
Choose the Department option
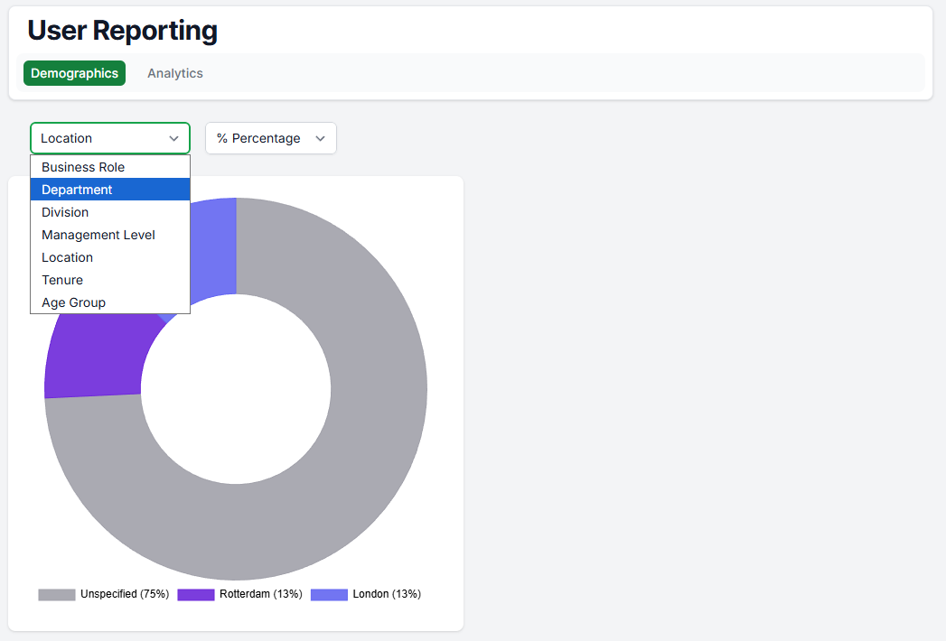(x=77, y=190)
